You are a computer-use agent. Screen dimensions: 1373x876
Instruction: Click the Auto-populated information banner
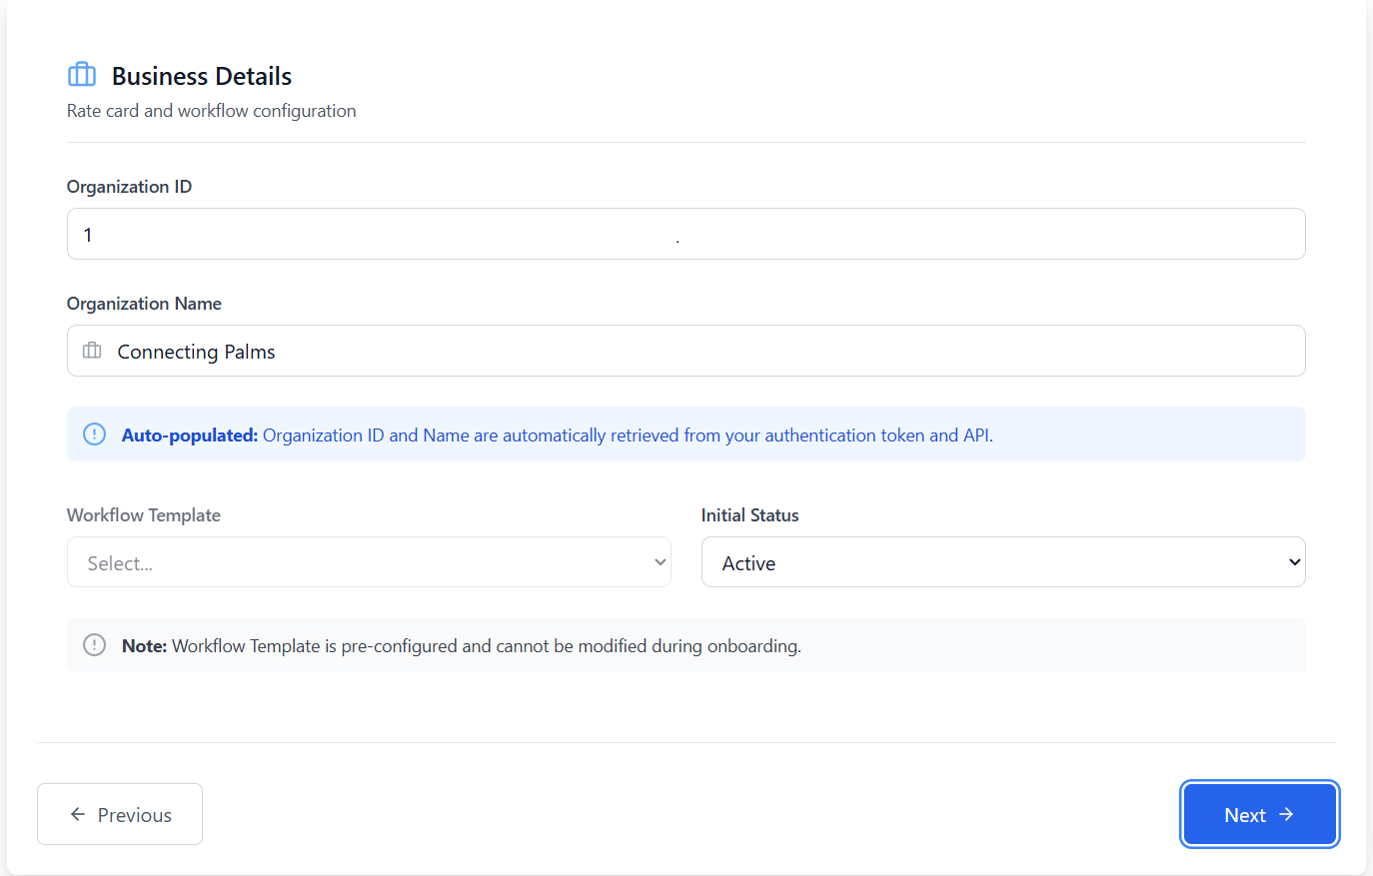686,434
